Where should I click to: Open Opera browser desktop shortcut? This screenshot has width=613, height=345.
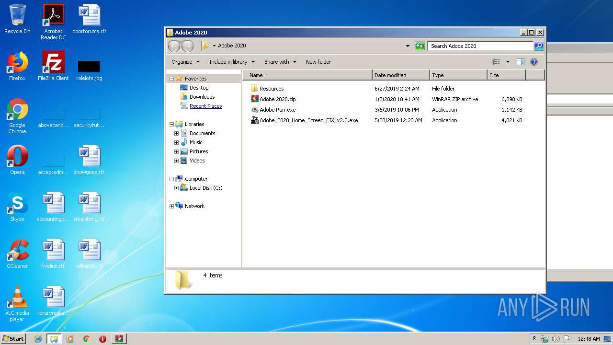click(x=17, y=160)
